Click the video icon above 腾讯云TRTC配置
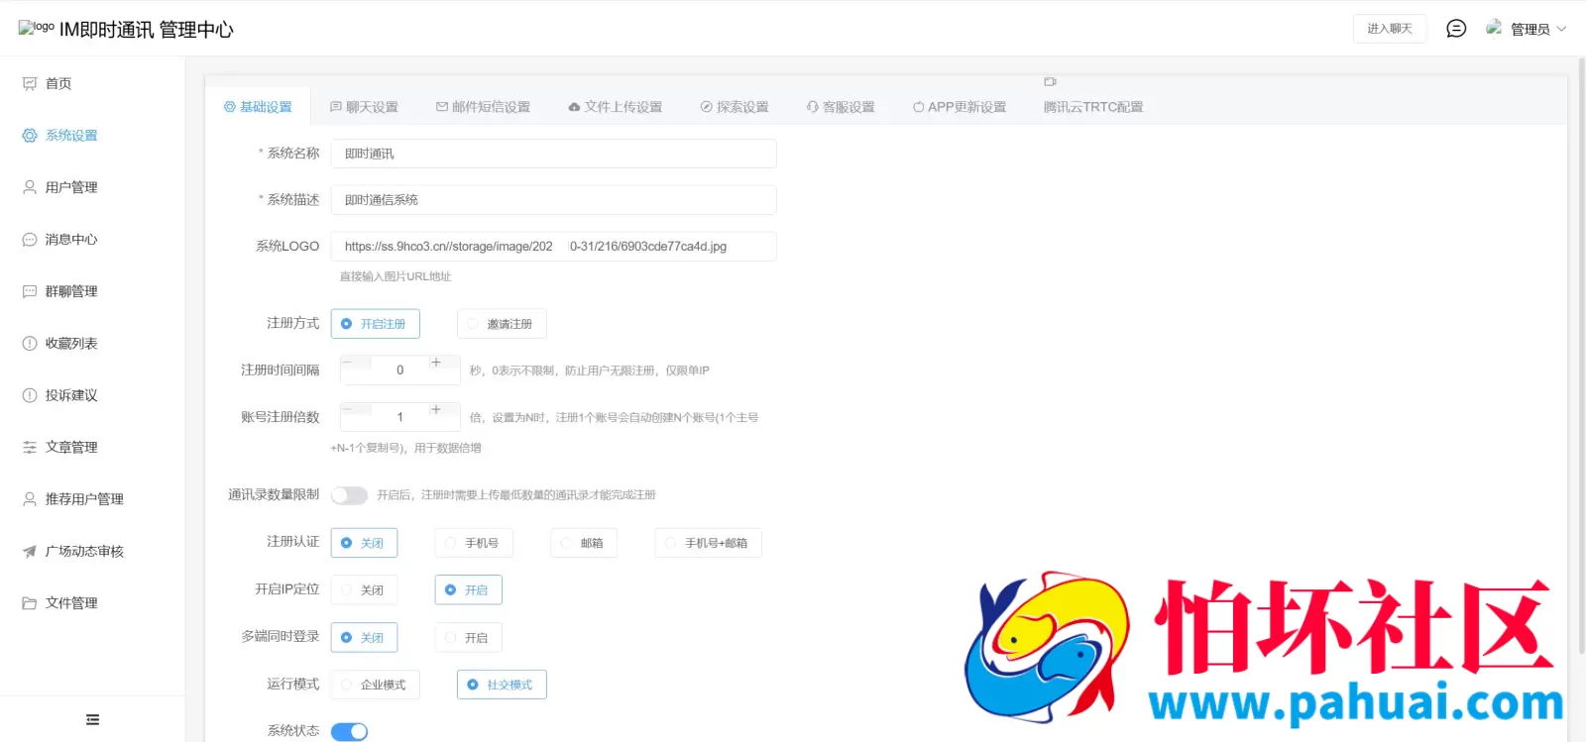Image resolution: width=1586 pixels, height=742 pixels. click(1050, 82)
